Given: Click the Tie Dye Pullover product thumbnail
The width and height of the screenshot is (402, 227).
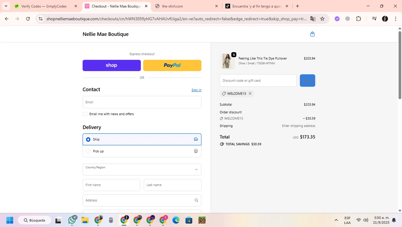Looking at the screenshot, I should click(227, 61).
